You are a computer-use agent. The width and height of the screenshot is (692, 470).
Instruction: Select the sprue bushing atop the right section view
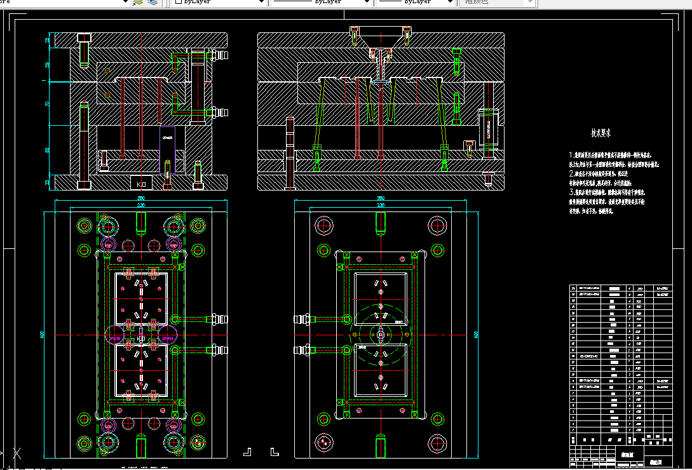(x=381, y=36)
